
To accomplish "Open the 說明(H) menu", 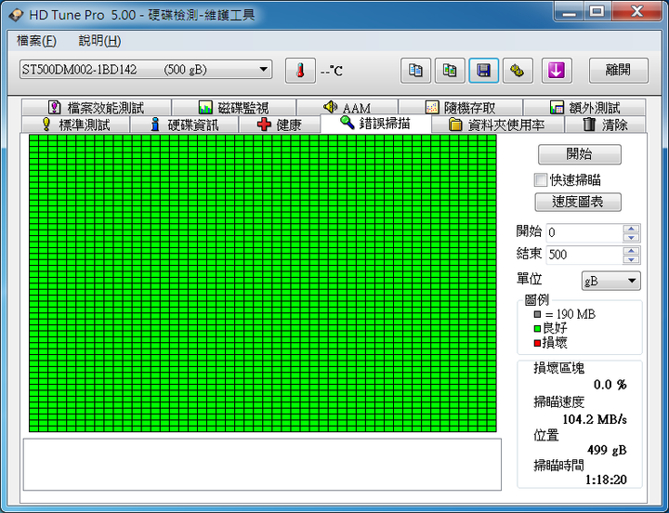I will 99,41.
